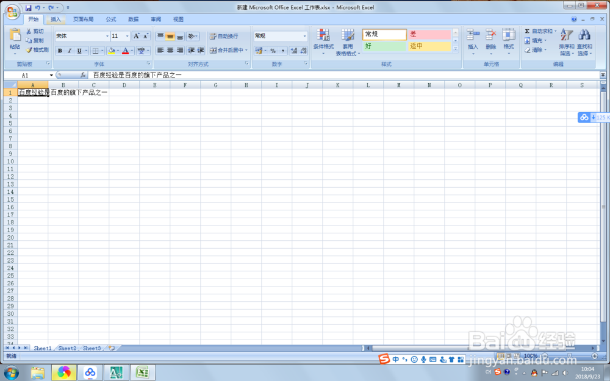Apply AutoSum (自动求和) to cell
This screenshot has width=610, height=381.
(539, 30)
